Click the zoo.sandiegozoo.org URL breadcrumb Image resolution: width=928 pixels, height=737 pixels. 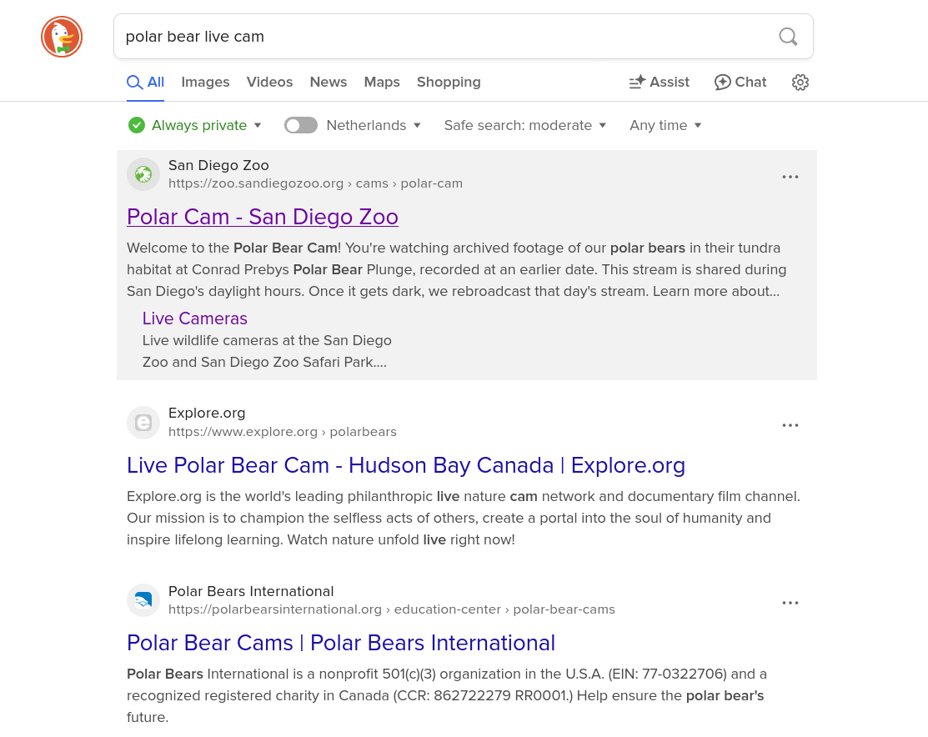[x=315, y=183]
